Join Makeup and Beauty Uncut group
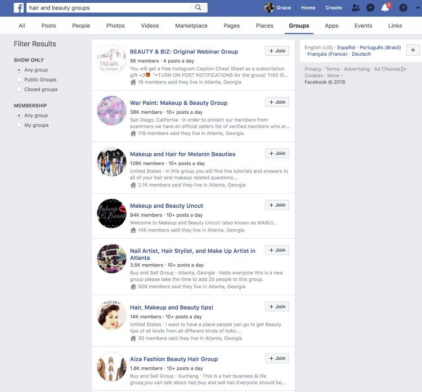The image size is (422, 392). click(277, 205)
